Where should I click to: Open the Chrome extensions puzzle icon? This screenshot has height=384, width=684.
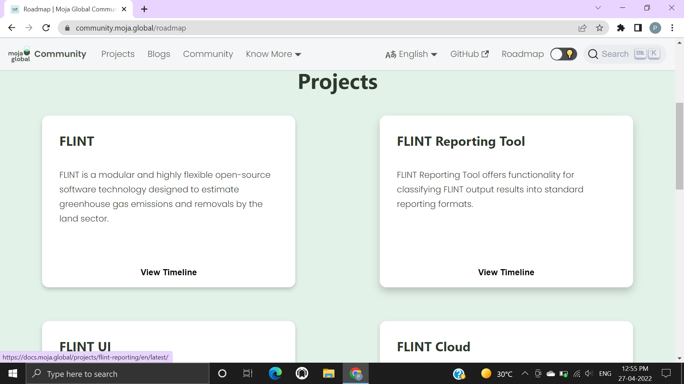point(621,28)
